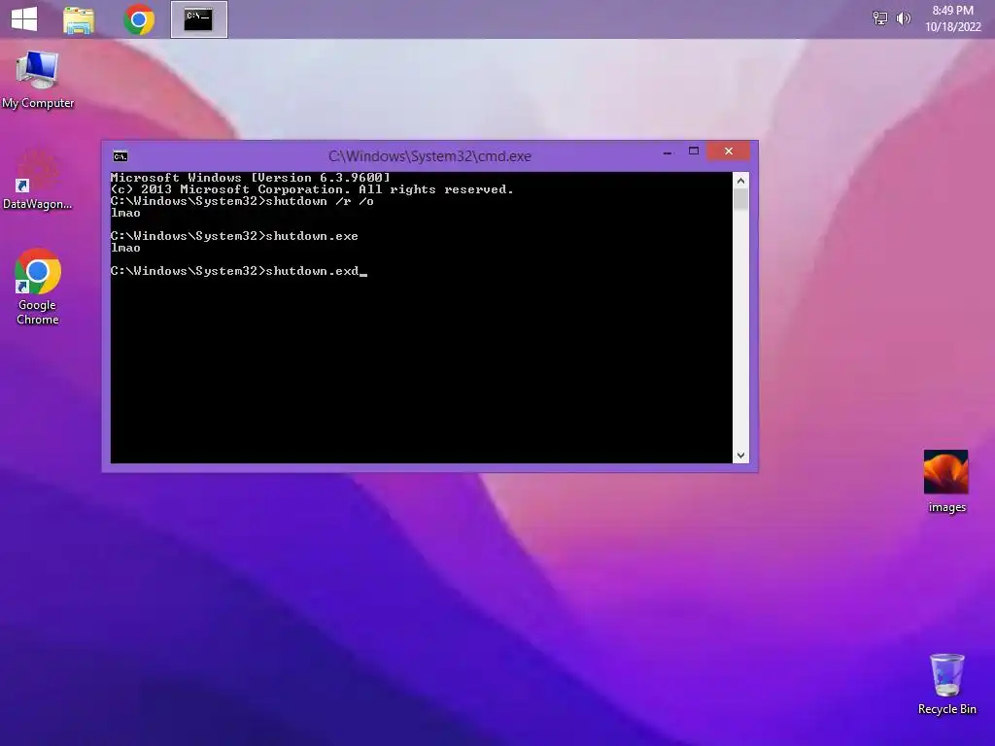This screenshot has width=995, height=746.
Task: Select the cmd.exe taskbar button
Action: click(x=198, y=19)
